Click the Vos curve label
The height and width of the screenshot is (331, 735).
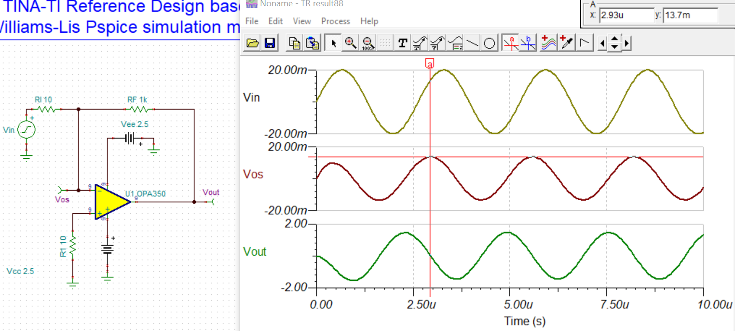pos(253,174)
